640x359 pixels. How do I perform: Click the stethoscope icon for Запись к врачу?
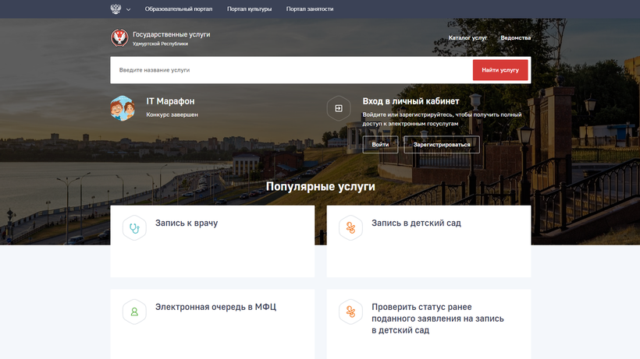coord(134,228)
